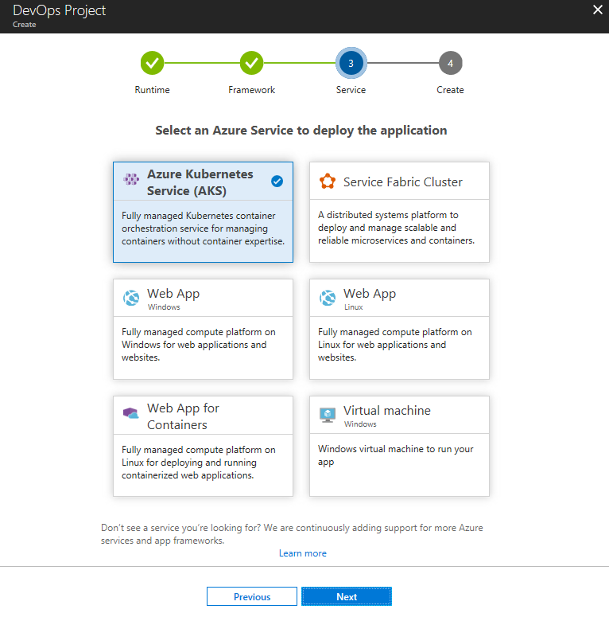The image size is (609, 617).
Task: Click the Web App for Containers icon
Action: 131,413
